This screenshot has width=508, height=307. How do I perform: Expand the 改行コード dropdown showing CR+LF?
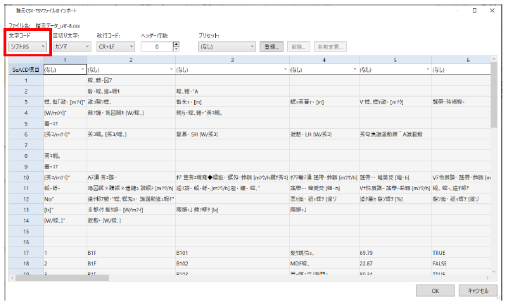115,46
